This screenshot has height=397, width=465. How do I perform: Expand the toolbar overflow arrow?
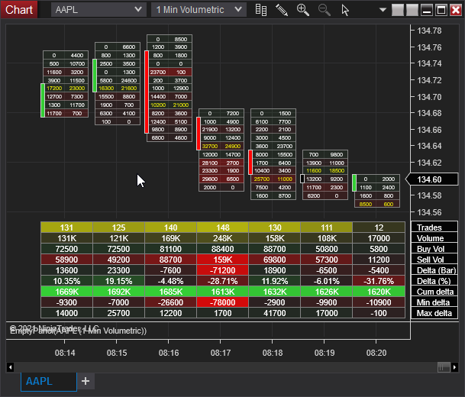pyautogui.click(x=383, y=10)
